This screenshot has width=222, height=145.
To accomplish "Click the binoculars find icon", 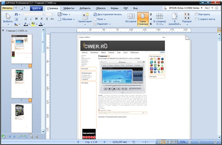I will (x=16, y=14).
